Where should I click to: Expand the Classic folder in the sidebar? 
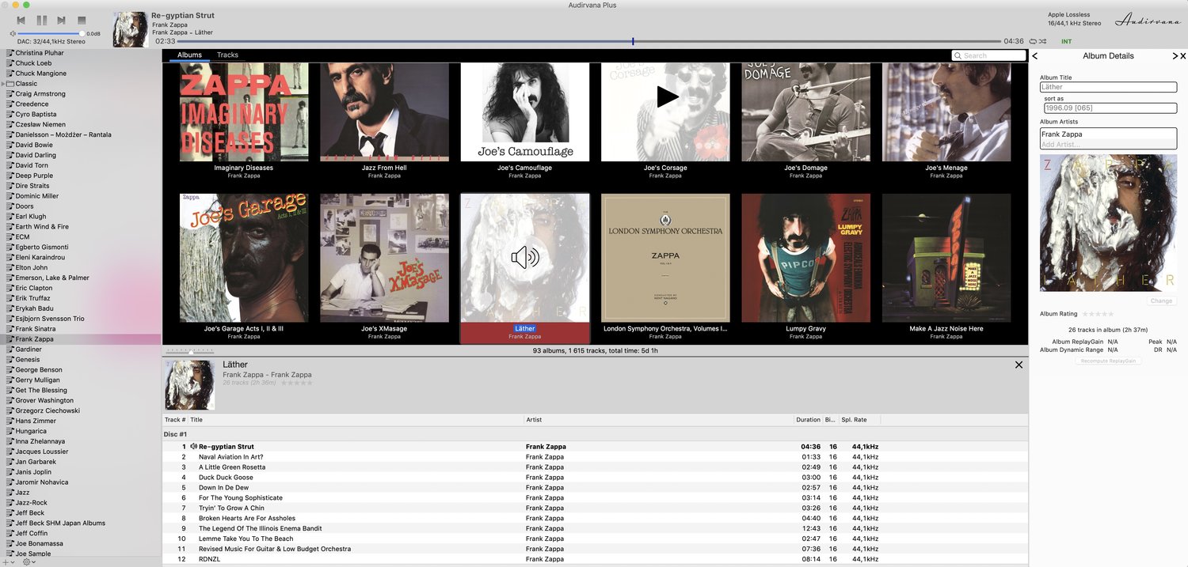tap(4, 84)
